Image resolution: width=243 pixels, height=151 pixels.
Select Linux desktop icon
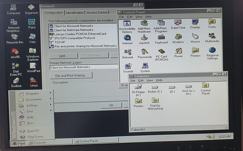34,82
